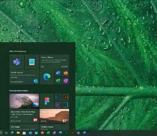157x136 pixels.
Task: Open Calendar from the taskbar
Action: 36,133
